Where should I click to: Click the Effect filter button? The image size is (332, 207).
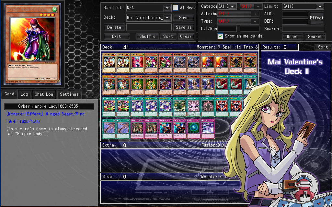pos(316,18)
